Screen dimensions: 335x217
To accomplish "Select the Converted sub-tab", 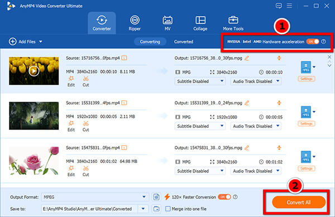I will (184, 42).
